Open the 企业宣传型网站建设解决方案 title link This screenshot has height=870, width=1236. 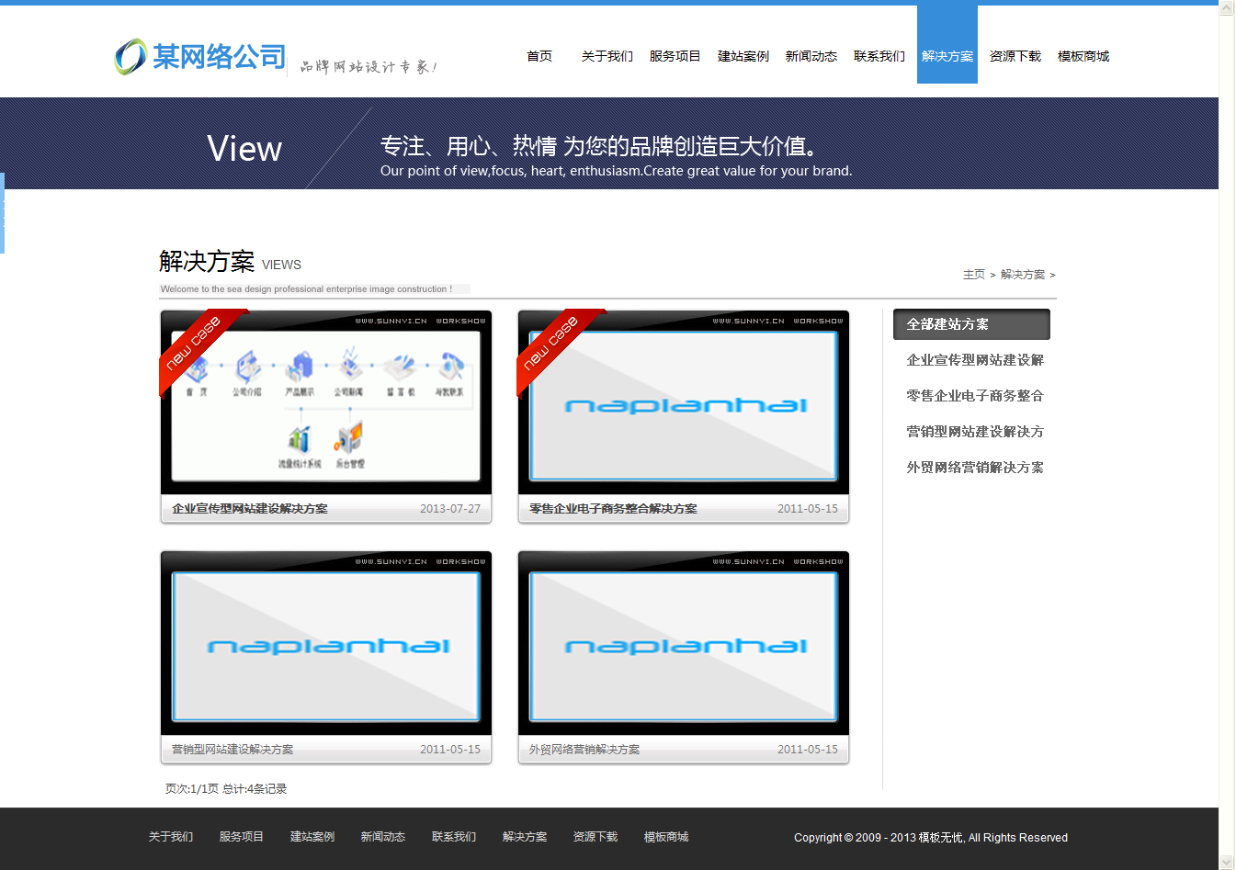point(250,509)
